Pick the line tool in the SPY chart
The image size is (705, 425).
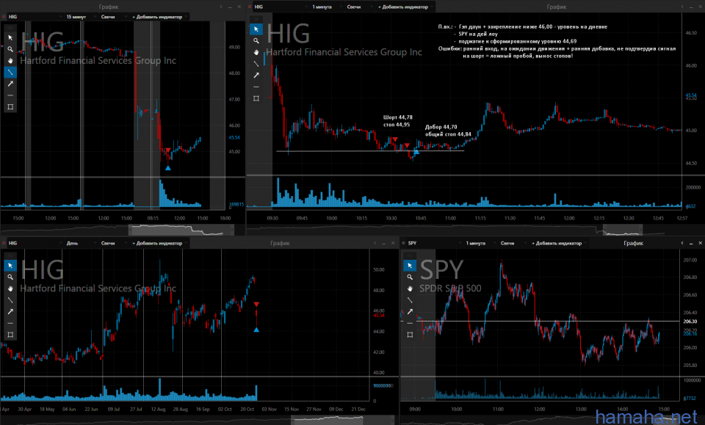click(410, 300)
